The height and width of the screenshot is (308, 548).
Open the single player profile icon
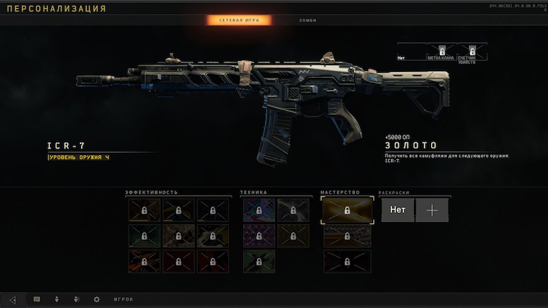57,299
